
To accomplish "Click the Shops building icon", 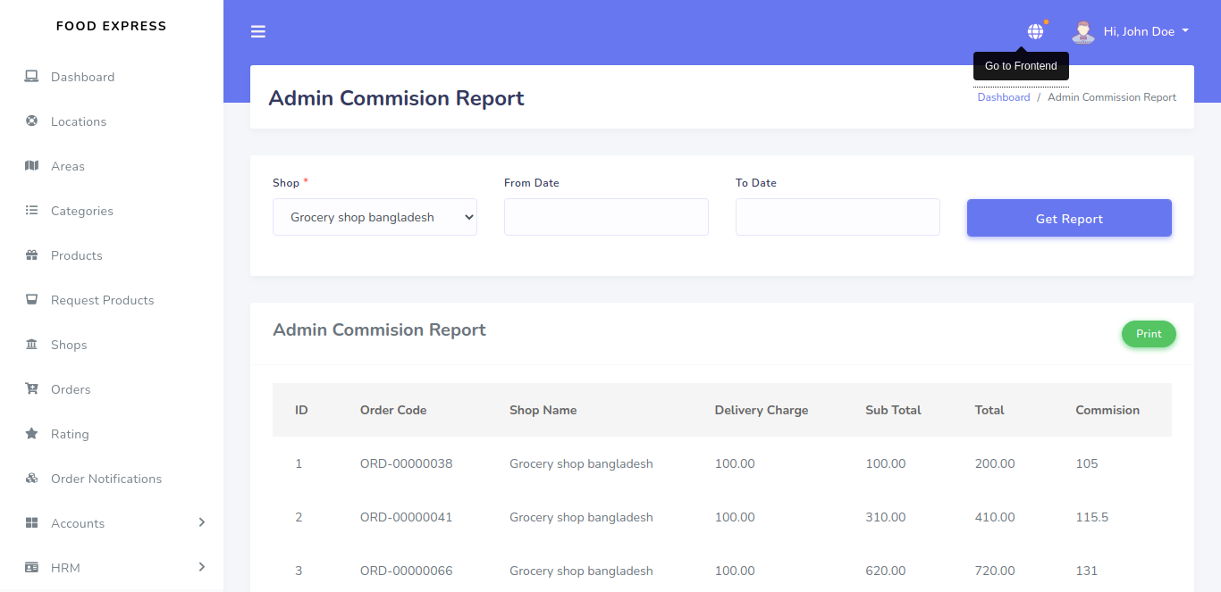I will (x=31, y=345).
